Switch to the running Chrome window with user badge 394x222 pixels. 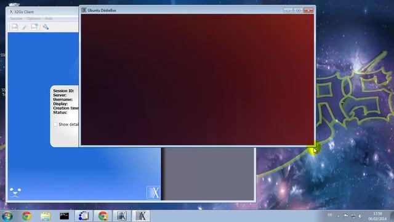pyautogui.click(x=103, y=216)
